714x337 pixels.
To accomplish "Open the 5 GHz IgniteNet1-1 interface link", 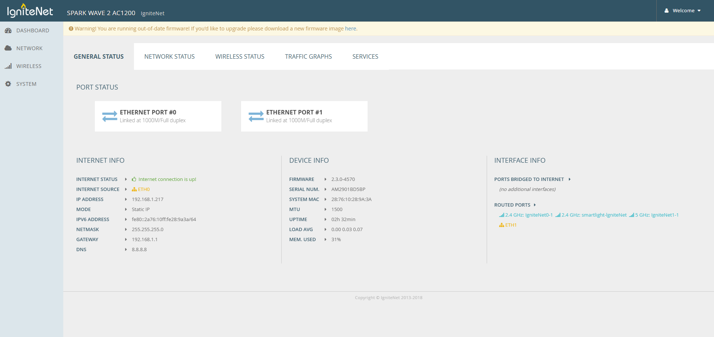I will coord(656,215).
